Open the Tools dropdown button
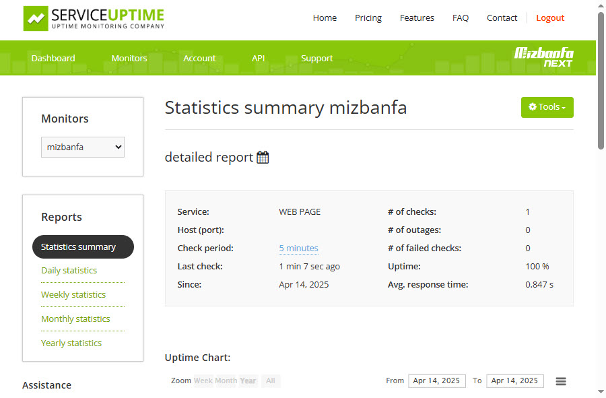The image size is (606, 398). [x=547, y=107]
